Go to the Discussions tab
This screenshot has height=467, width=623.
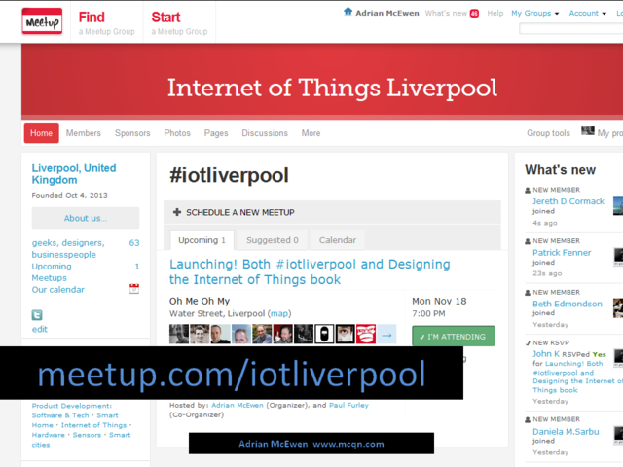[x=265, y=133]
